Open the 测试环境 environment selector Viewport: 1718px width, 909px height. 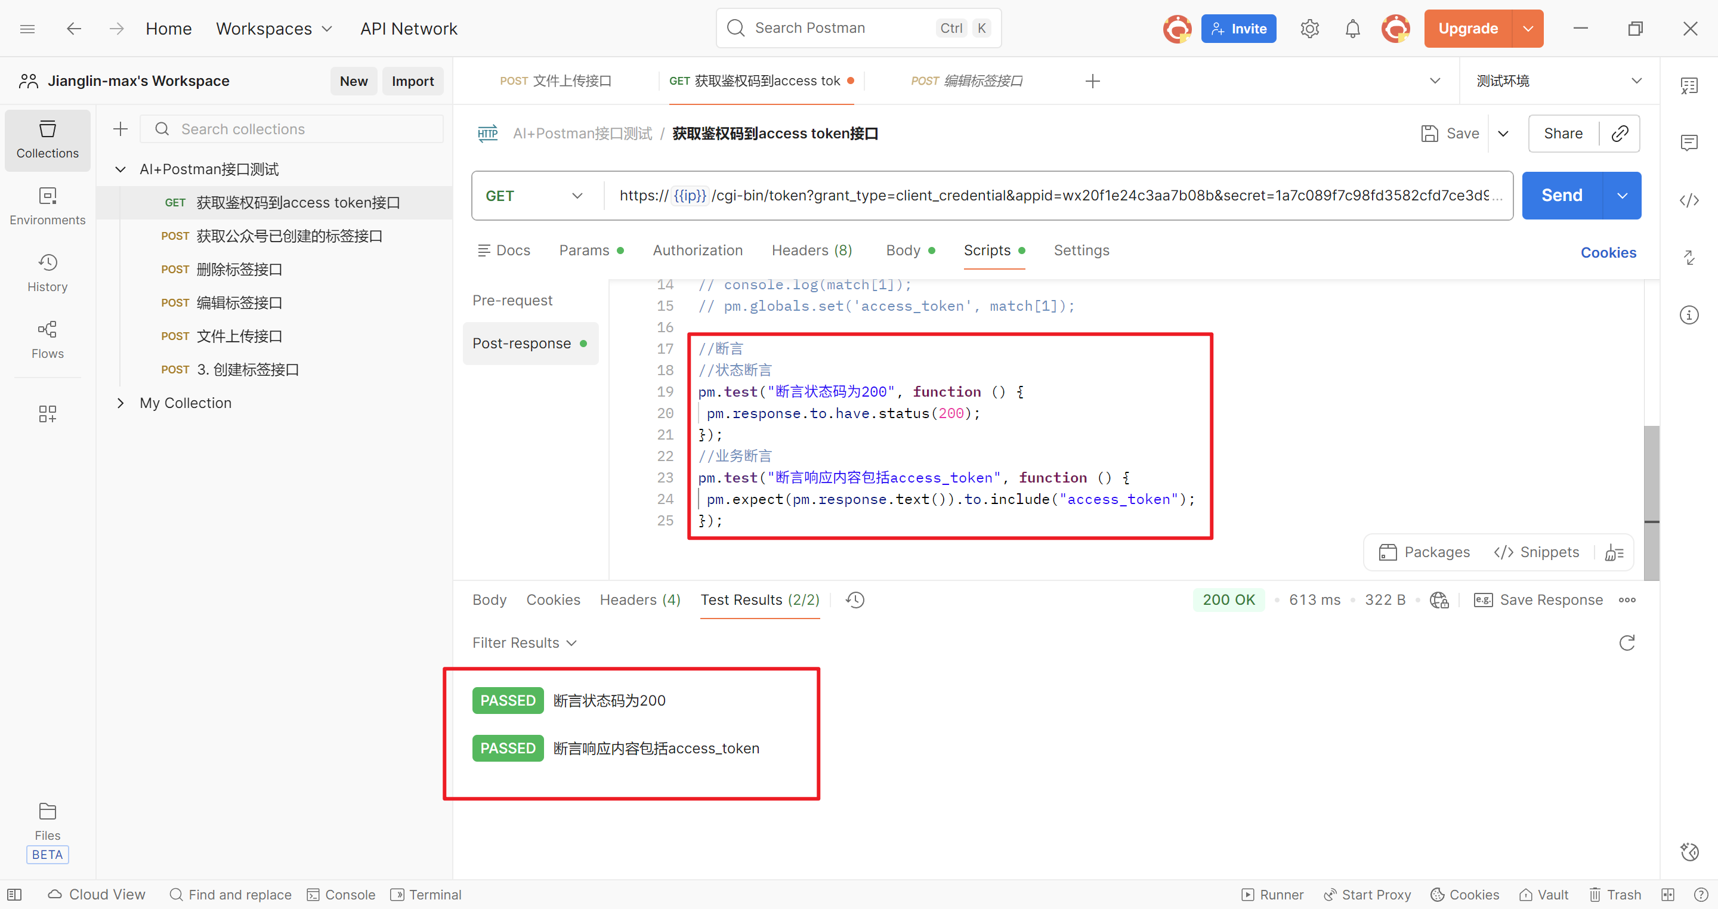click(1559, 81)
